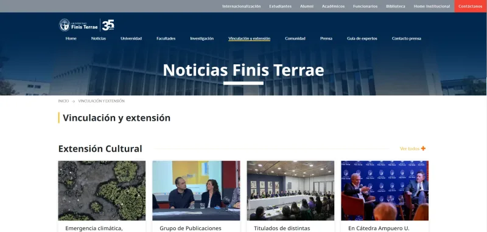Screen dimensions: 487x232
Task: Go to the Alumni section
Action: point(307,6)
